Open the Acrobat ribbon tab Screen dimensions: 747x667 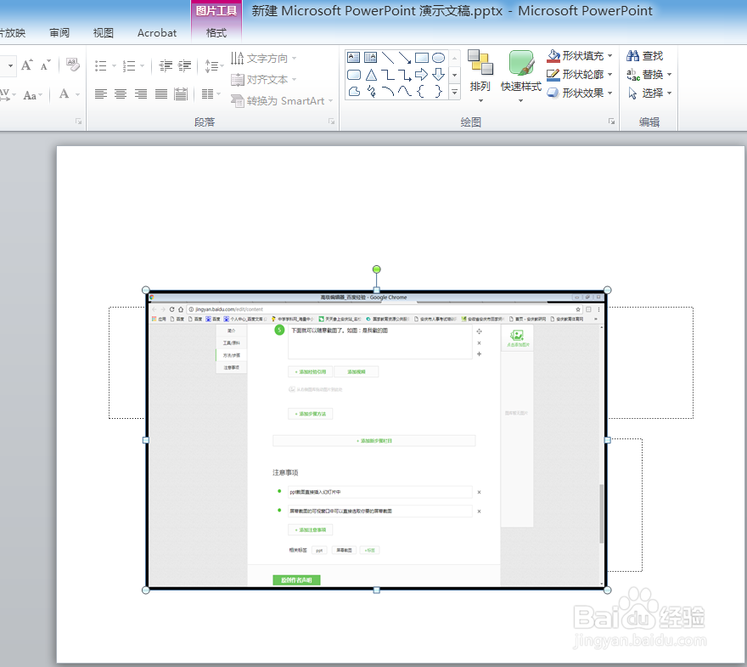point(157,33)
